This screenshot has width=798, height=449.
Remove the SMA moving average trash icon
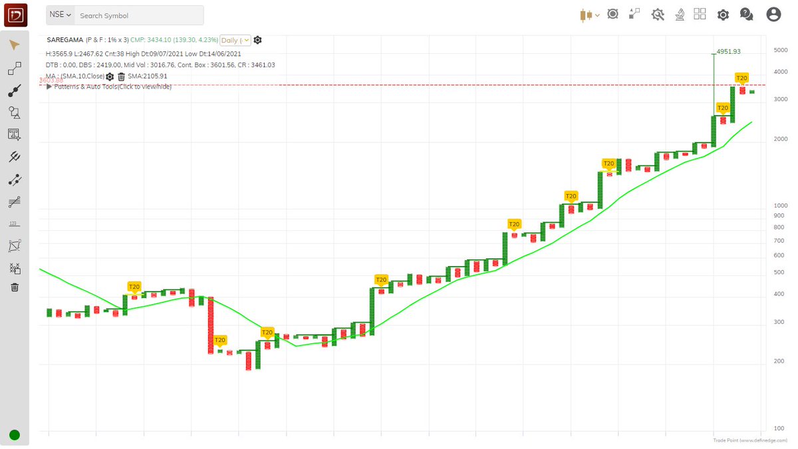click(121, 76)
